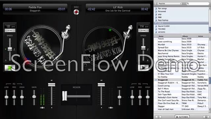The height and width of the screenshot is (119, 211).
Task: Click right deck headphone cue switch
Action: (x=111, y=108)
